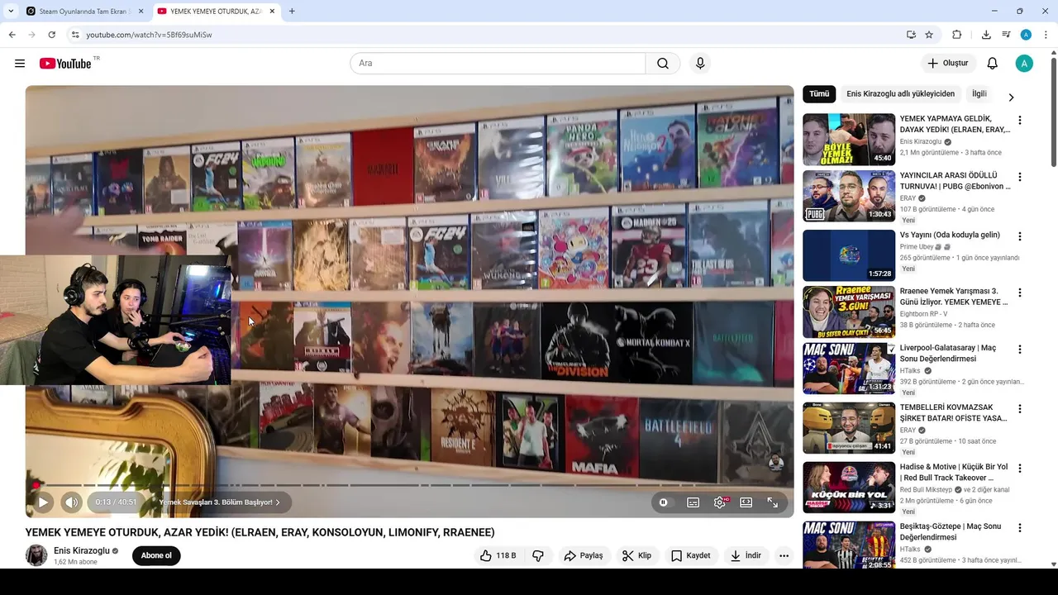The image size is (1058, 595).
Task: Open Enis Kirazoglu channel avatar
Action: (36, 555)
